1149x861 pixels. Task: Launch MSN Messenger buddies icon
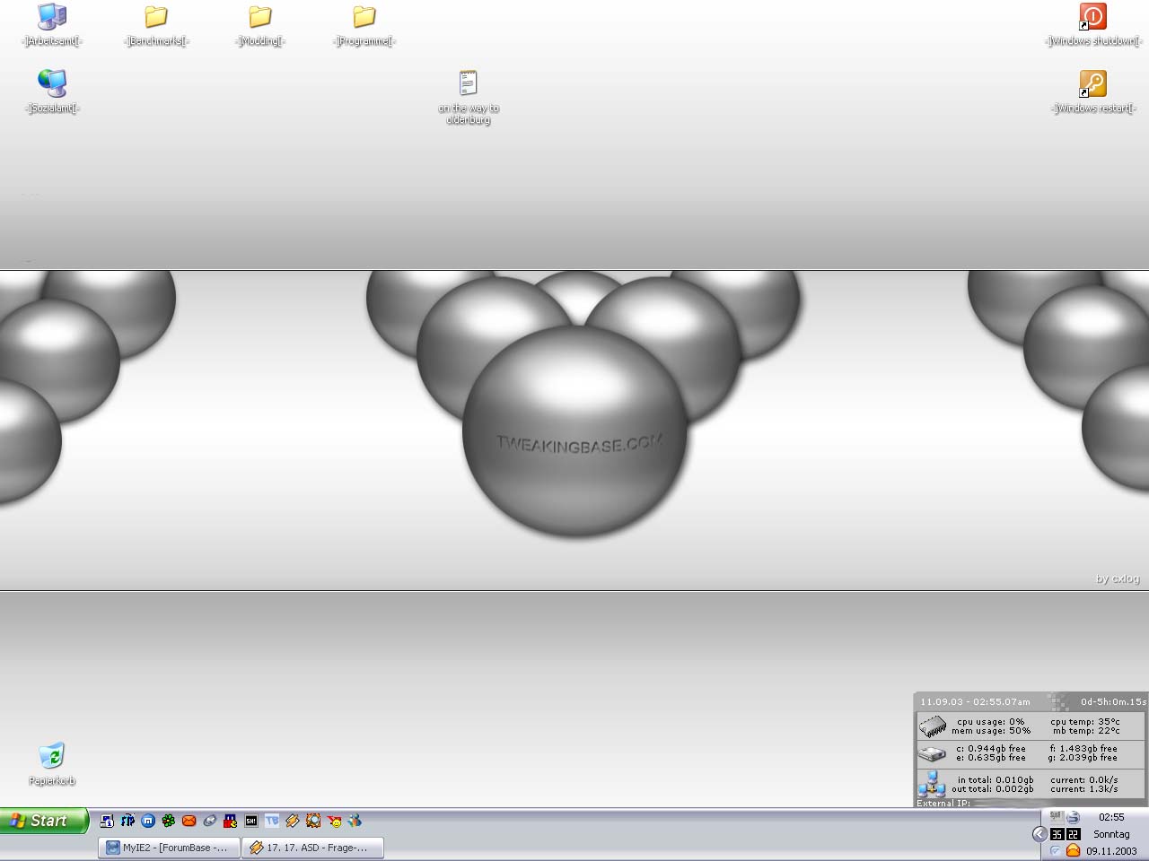(x=355, y=821)
